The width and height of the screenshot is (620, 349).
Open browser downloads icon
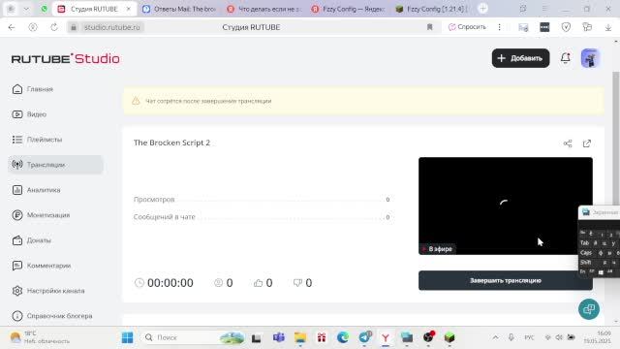(x=608, y=27)
